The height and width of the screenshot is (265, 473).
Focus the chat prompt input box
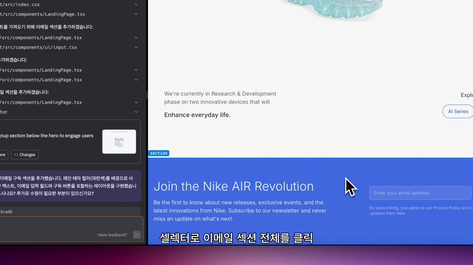click(71, 229)
